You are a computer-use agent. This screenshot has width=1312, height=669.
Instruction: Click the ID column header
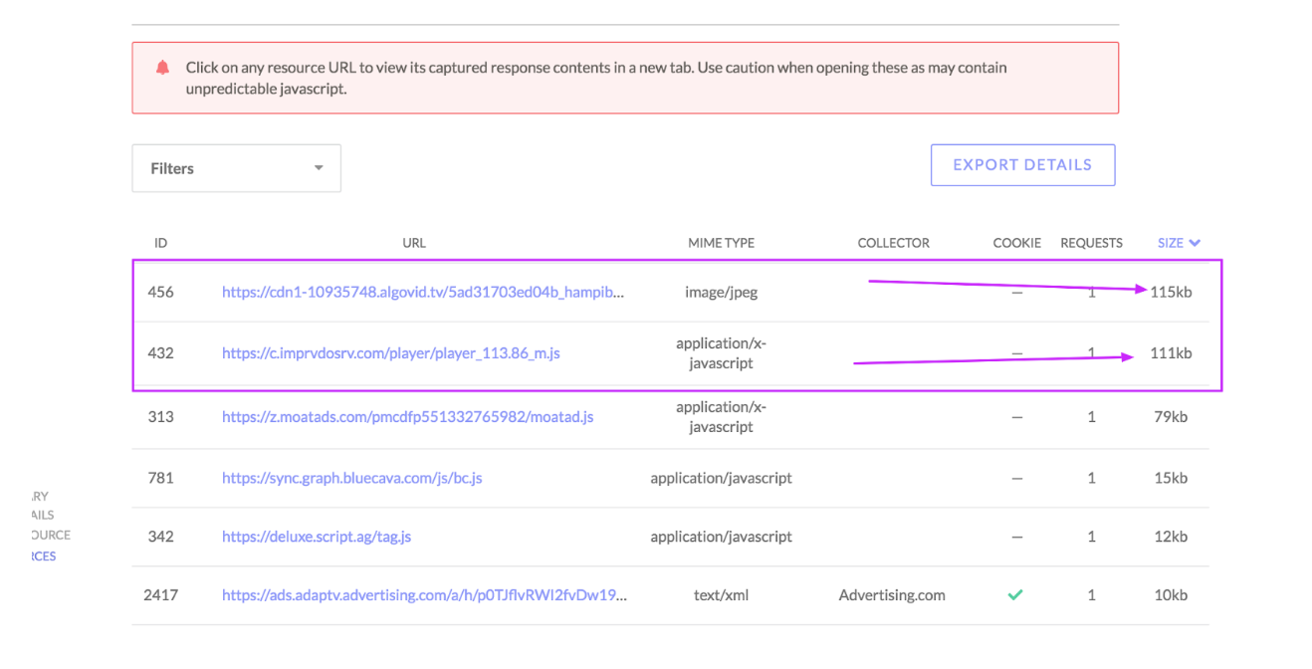(x=160, y=243)
